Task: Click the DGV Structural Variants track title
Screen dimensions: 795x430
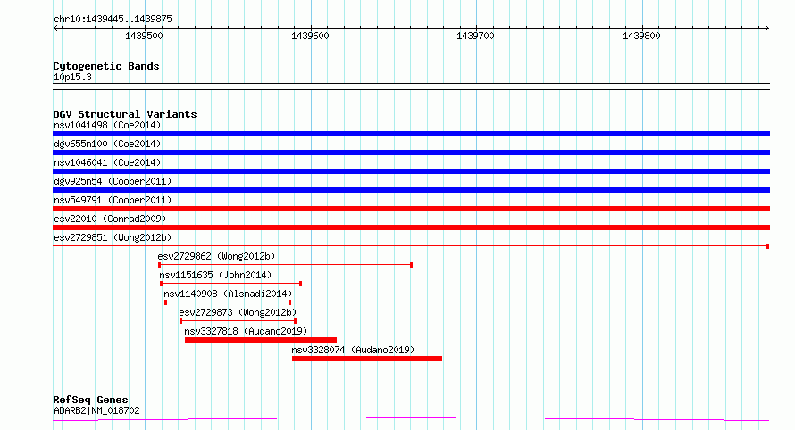Action: pos(125,114)
